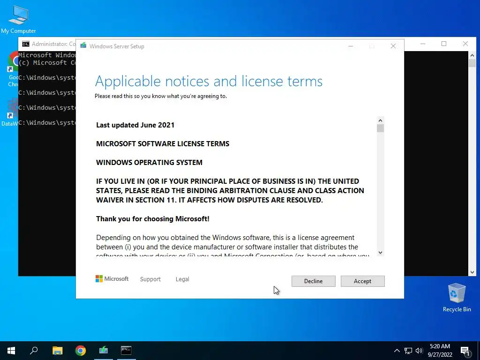This screenshot has width=480, height=360.
Task: Decline the license terms
Action: 313,281
